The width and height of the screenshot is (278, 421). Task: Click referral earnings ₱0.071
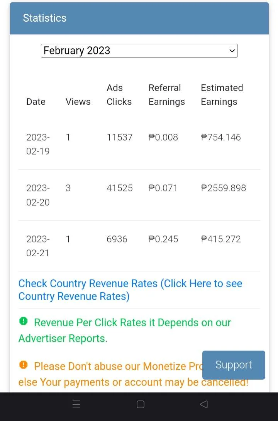coord(163,188)
